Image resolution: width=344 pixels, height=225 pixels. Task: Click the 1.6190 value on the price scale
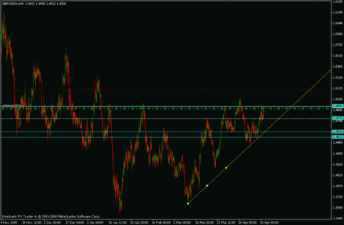click(337, 12)
